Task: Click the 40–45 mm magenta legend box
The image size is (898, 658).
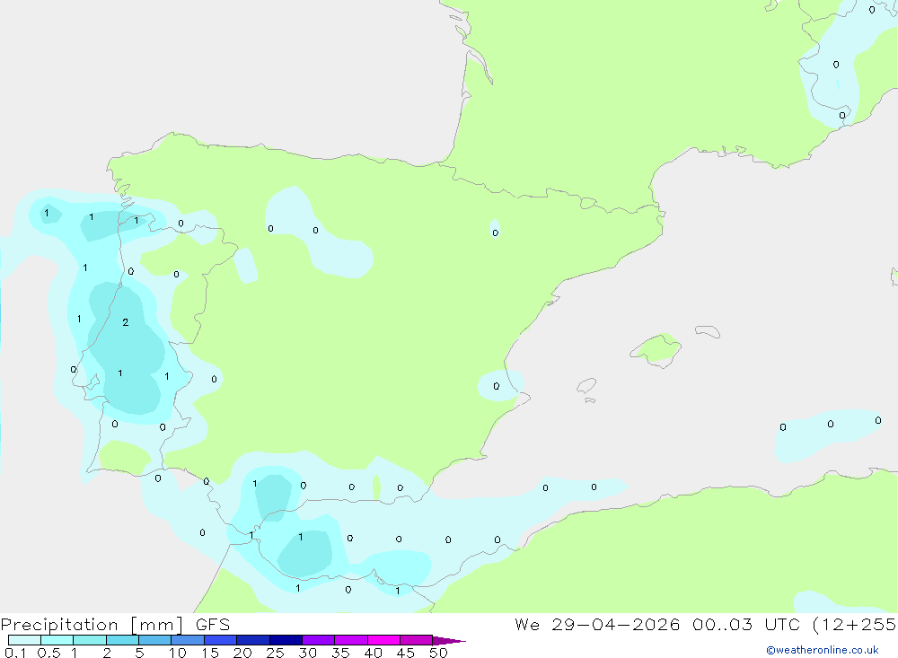Action: (383, 640)
